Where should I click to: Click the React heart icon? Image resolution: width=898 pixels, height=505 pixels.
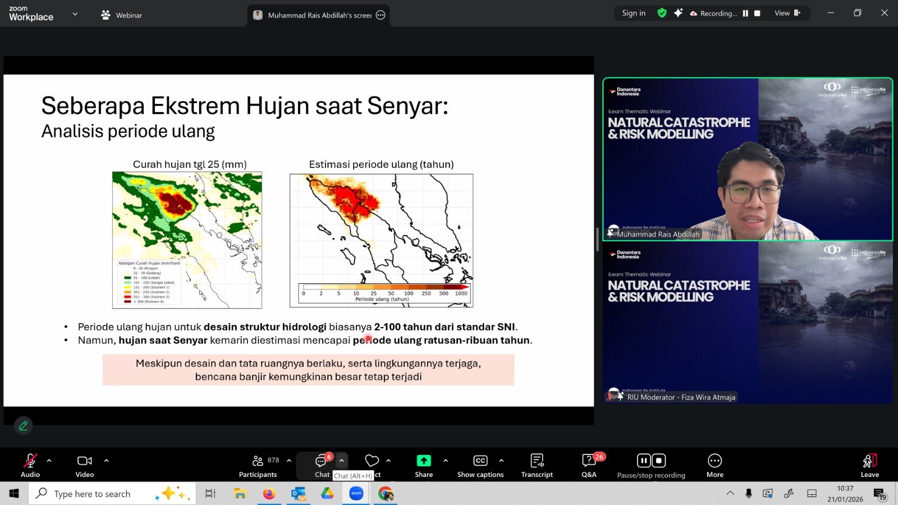point(372,461)
